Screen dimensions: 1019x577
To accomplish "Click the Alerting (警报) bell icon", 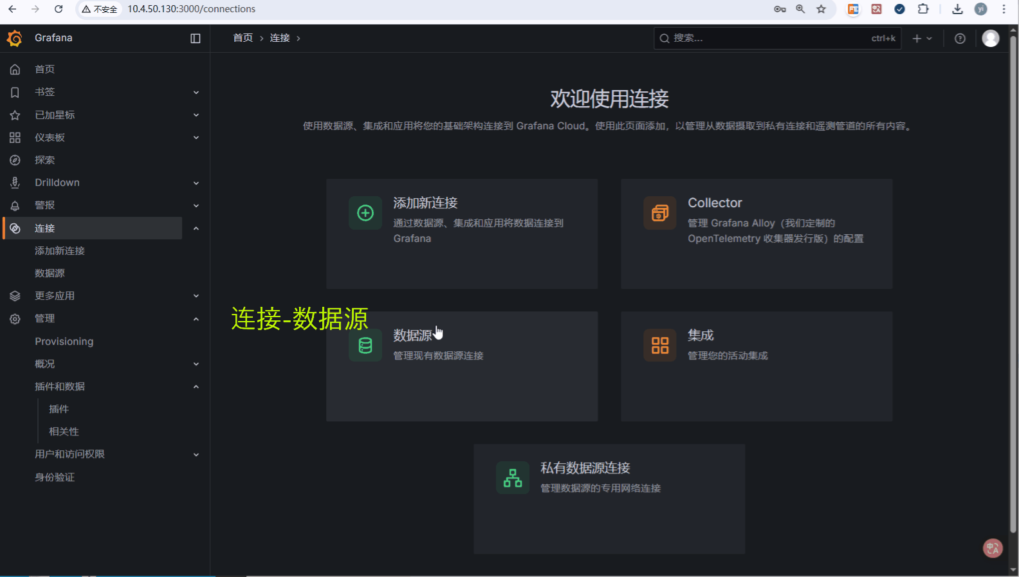I will 15,205.
